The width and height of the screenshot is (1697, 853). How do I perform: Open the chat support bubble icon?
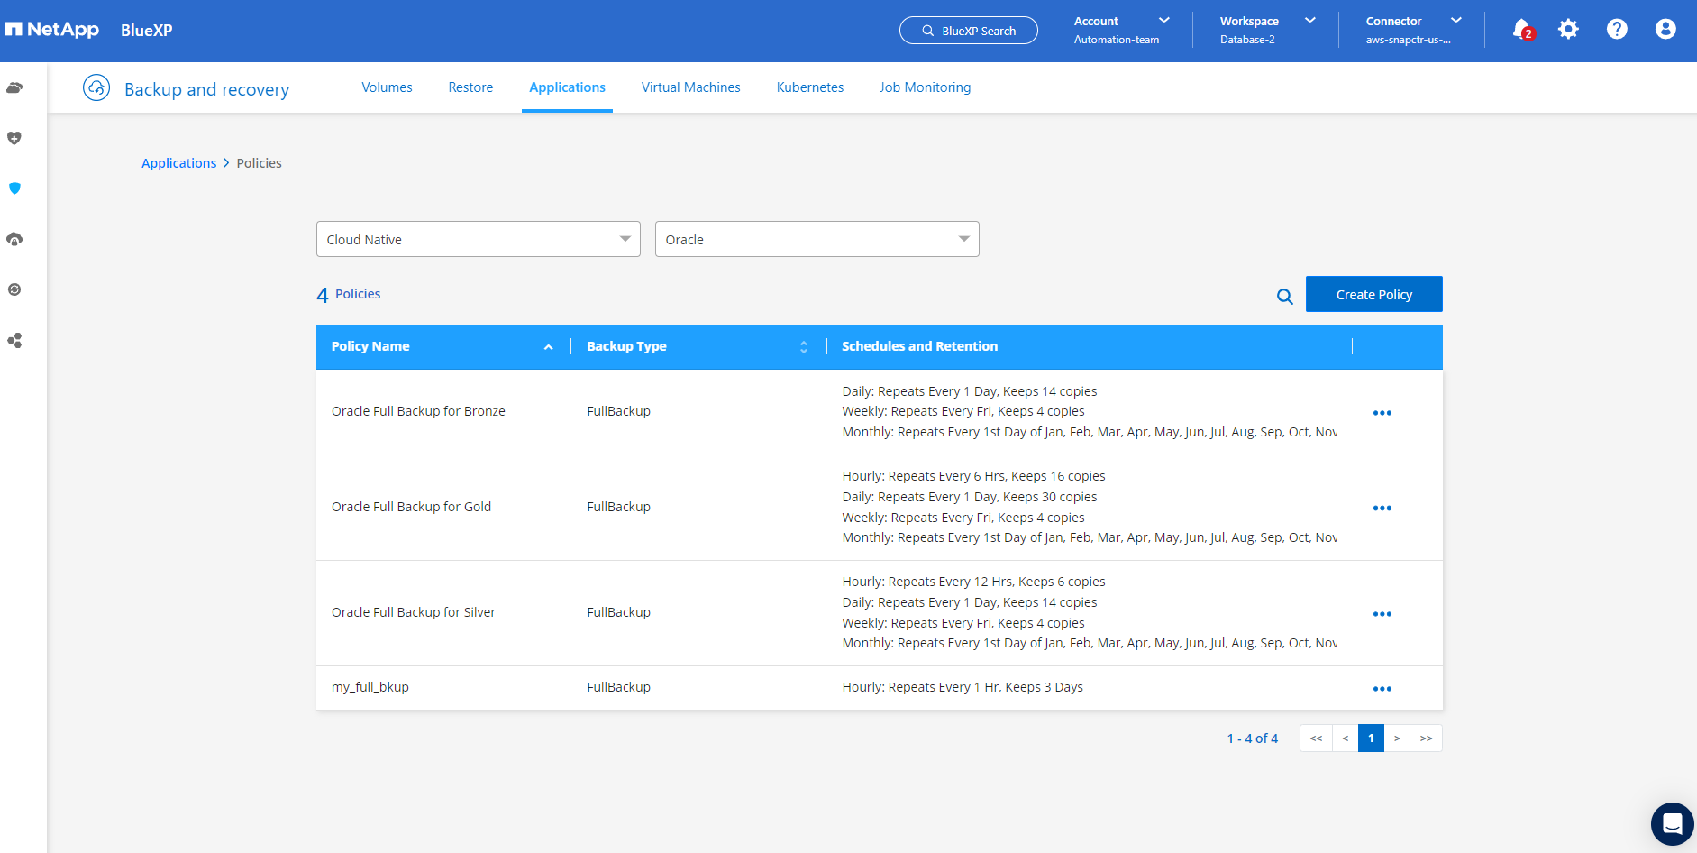(1672, 824)
